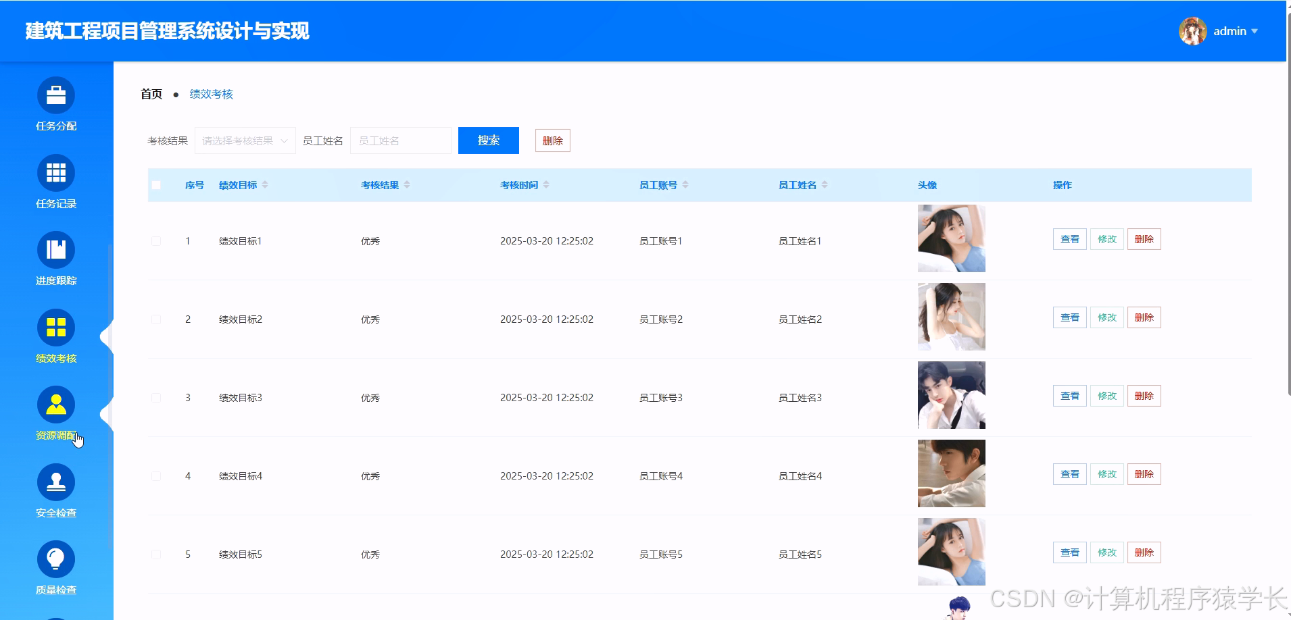Screen dimensions: 1291x620
Task: Open the 质量检查 lightbulb icon
Action: (56, 559)
